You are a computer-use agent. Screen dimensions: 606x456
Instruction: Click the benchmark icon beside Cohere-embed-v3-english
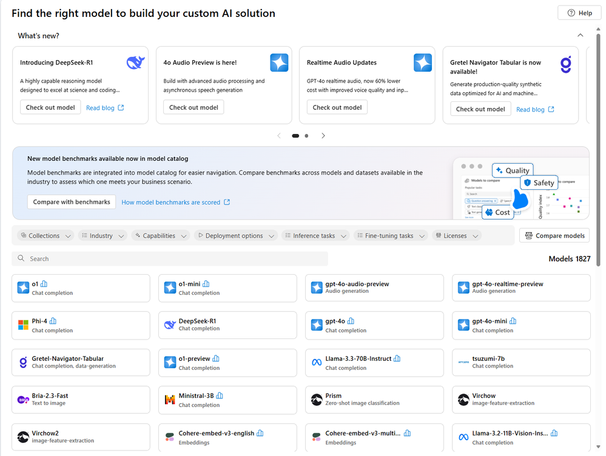260,433
